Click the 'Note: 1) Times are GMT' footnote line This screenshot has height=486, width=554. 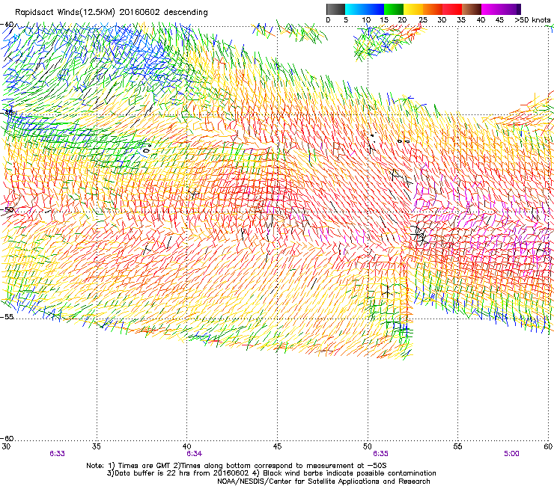(x=237, y=466)
